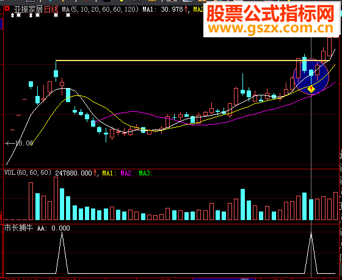This screenshot has height=280, width=342.
Task: Click the second diamond info marker
Action: pos(31,15)
